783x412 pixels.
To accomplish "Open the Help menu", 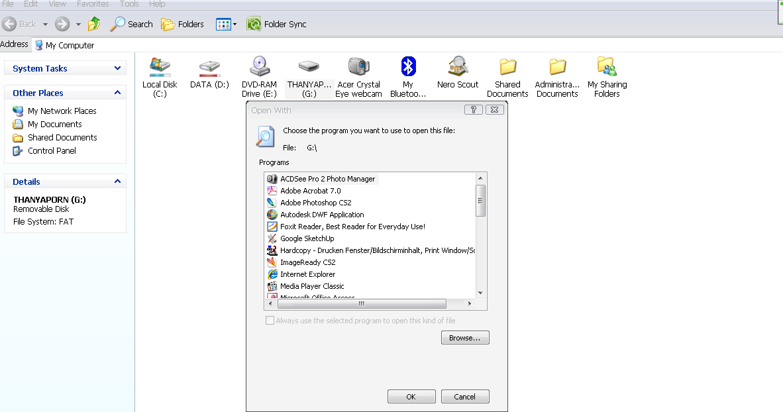I will click(x=157, y=4).
